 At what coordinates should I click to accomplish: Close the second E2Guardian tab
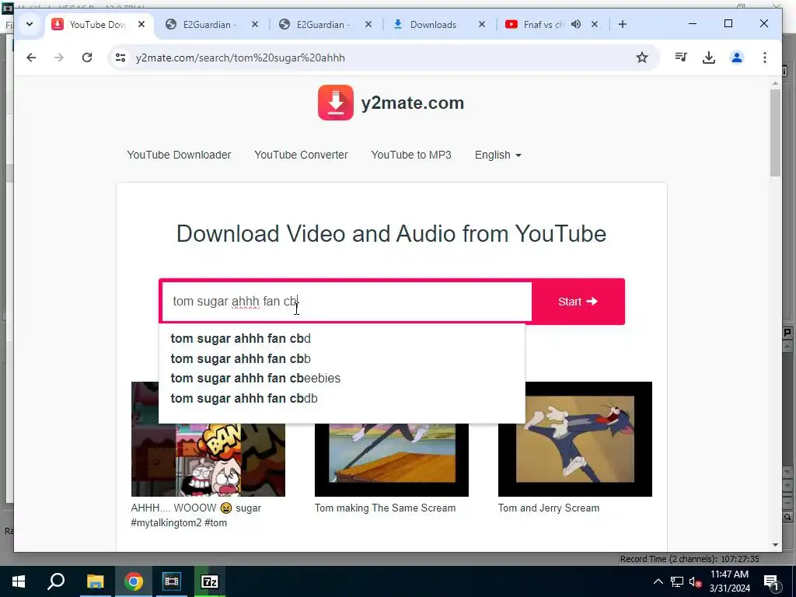(x=368, y=24)
